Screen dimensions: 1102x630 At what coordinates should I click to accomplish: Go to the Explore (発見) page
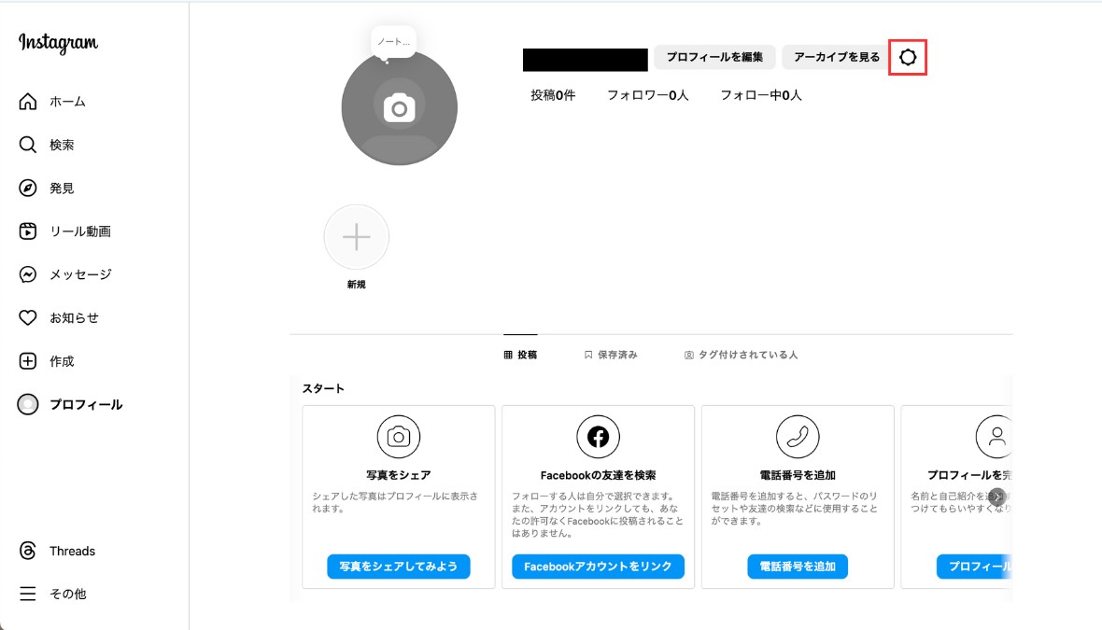tap(29, 188)
